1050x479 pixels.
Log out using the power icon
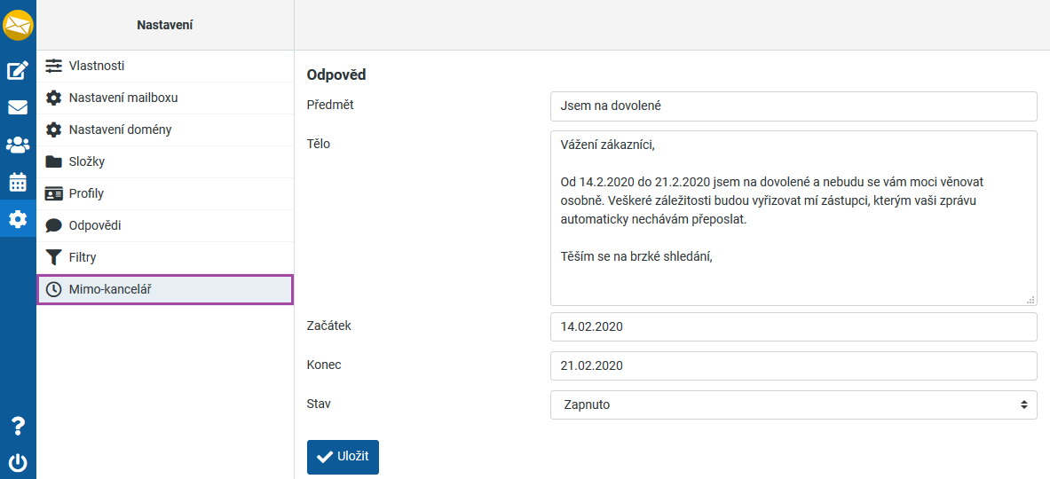[x=18, y=462]
